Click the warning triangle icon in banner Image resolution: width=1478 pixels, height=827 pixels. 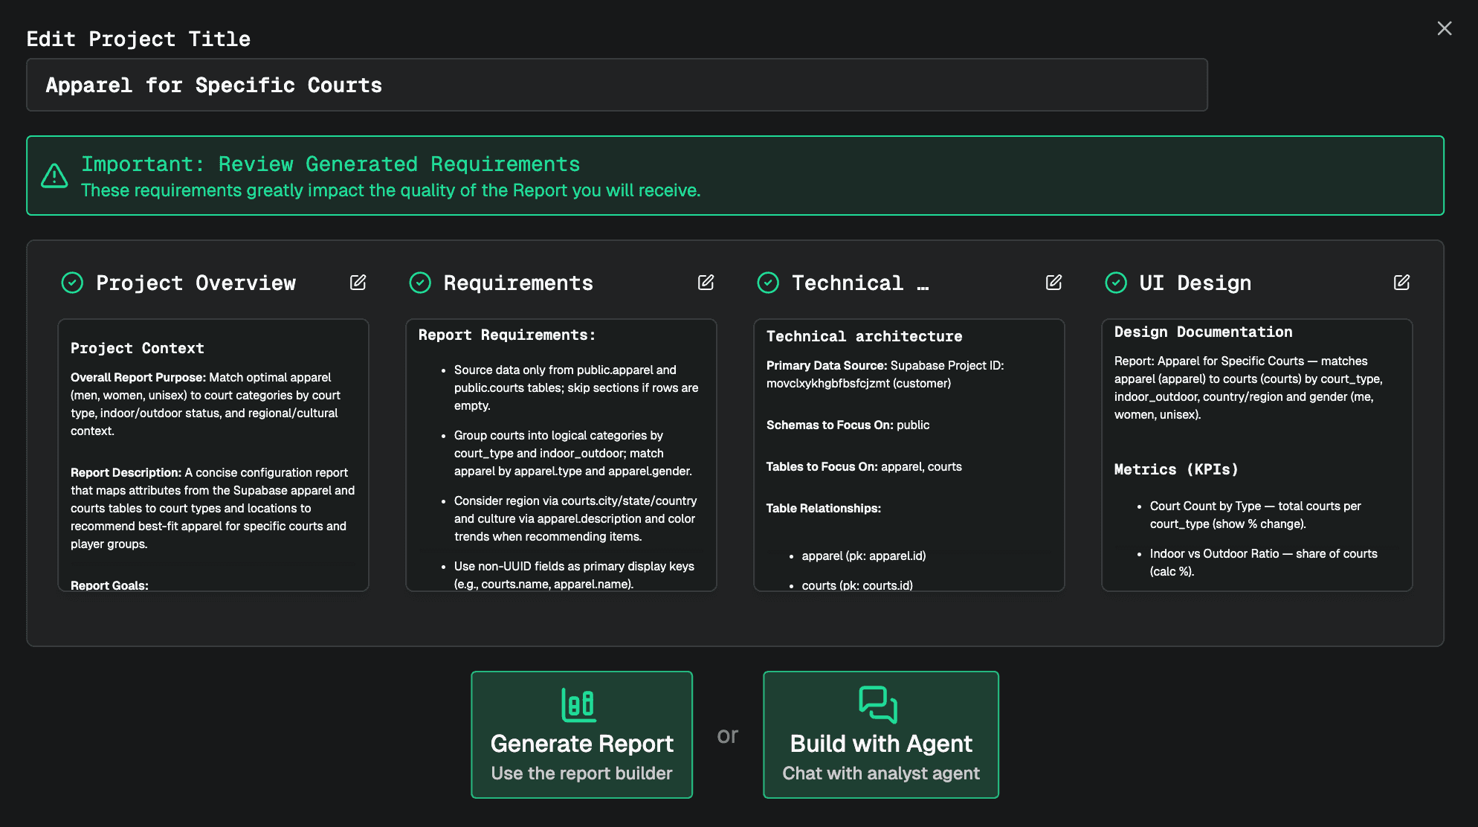54,176
